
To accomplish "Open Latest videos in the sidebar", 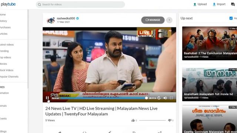I will pyautogui.click(x=7, y=45).
